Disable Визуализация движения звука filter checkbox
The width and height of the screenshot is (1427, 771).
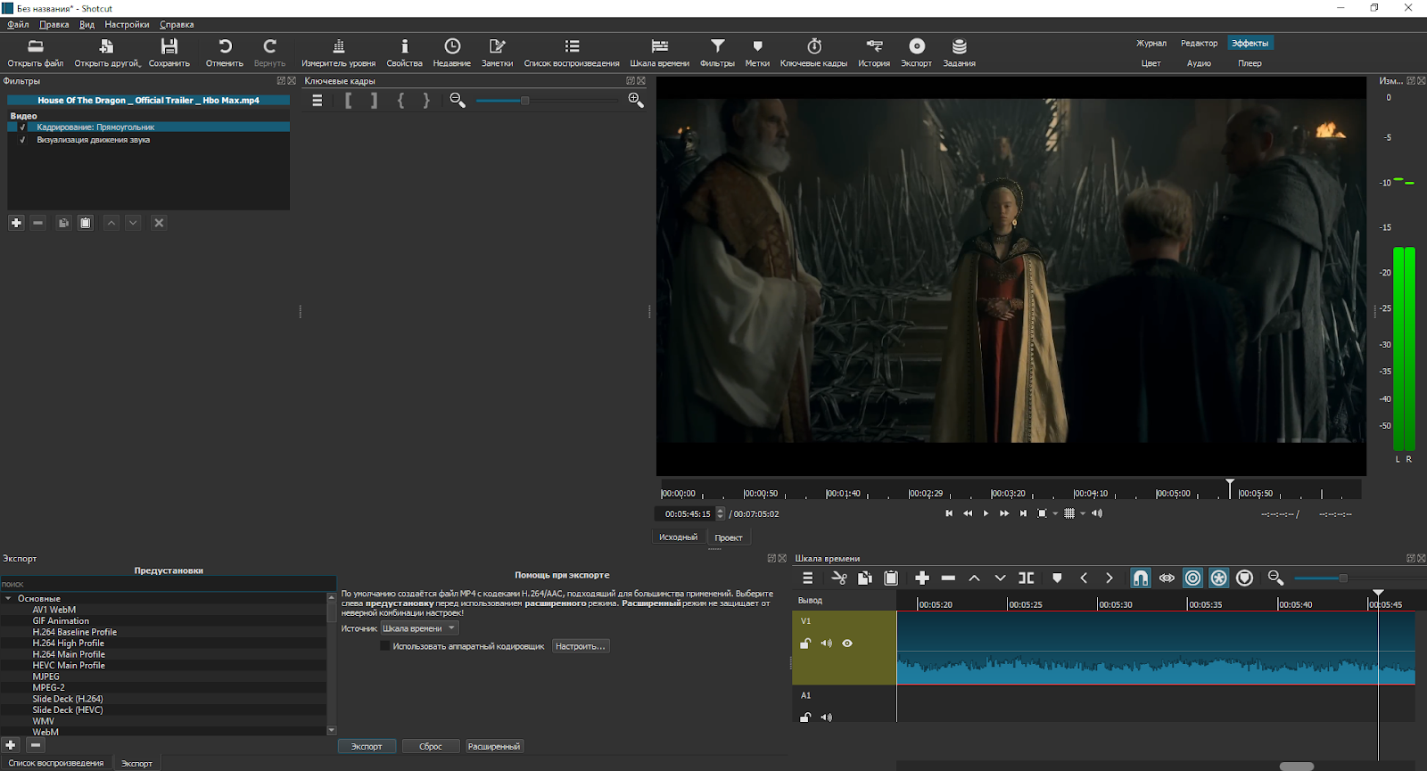[22, 140]
